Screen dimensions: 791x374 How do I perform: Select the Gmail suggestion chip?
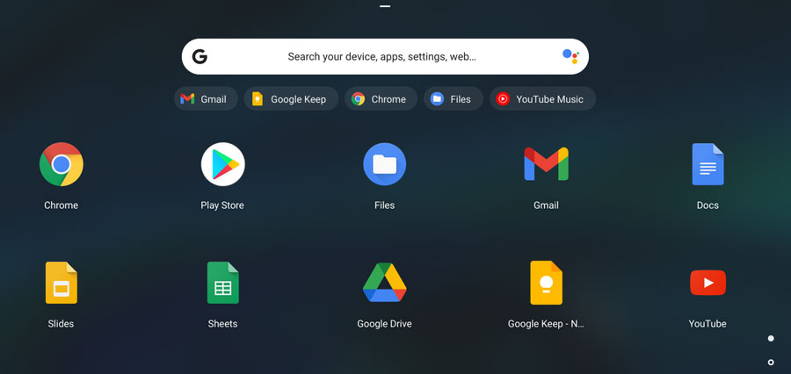[205, 99]
